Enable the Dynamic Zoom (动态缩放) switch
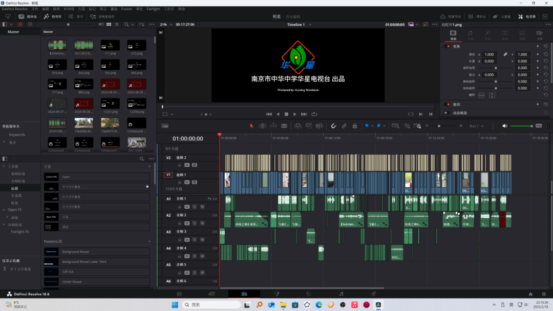553x311 pixels. point(446,113)
